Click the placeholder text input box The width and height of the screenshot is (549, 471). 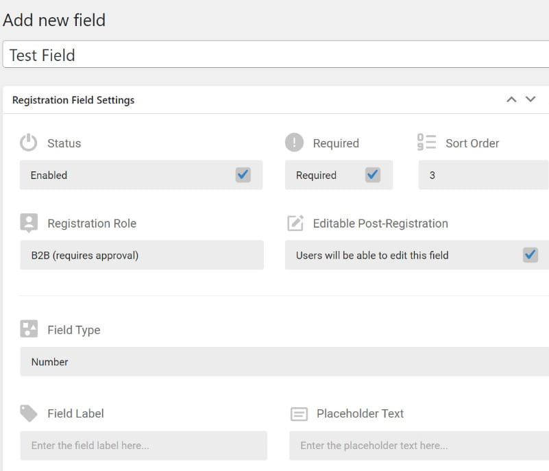418,446
